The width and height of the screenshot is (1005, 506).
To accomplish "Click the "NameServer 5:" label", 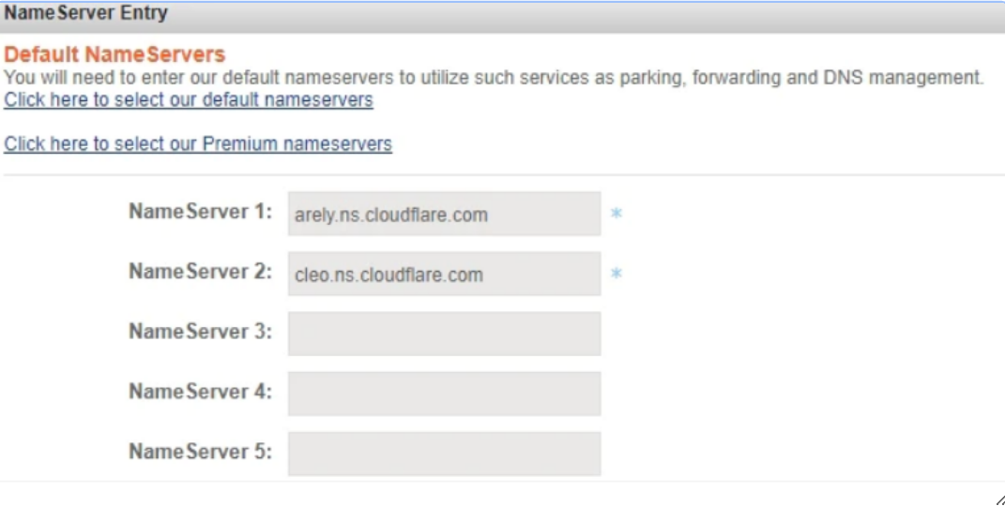I will 200,452.
